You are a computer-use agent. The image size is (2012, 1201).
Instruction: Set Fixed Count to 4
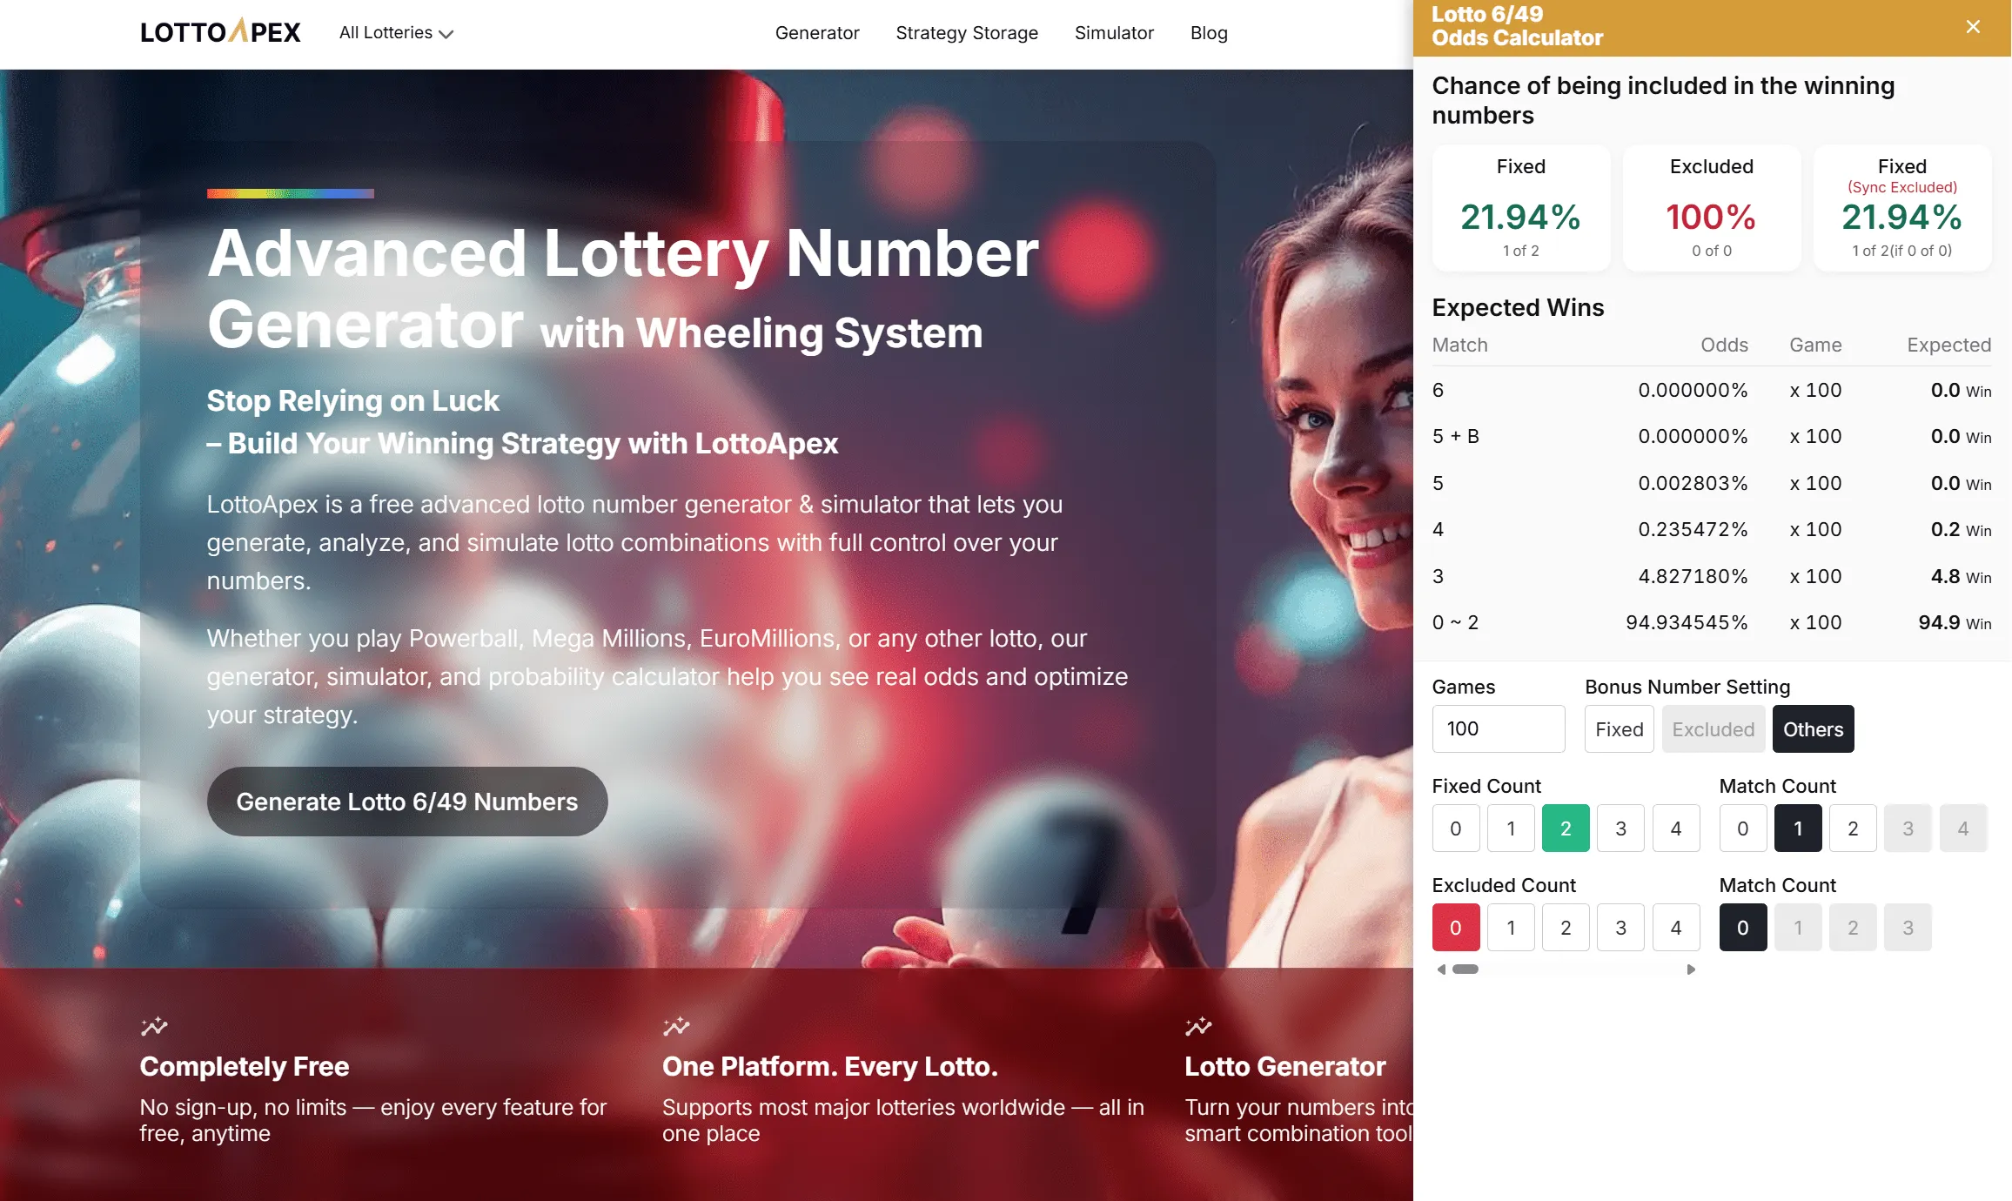pos(1676,828)
